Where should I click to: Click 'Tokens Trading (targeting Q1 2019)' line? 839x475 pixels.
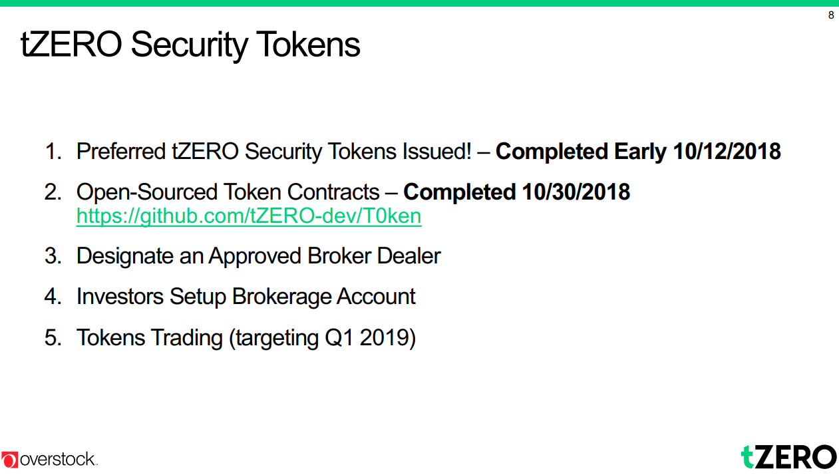pos(246,338)
